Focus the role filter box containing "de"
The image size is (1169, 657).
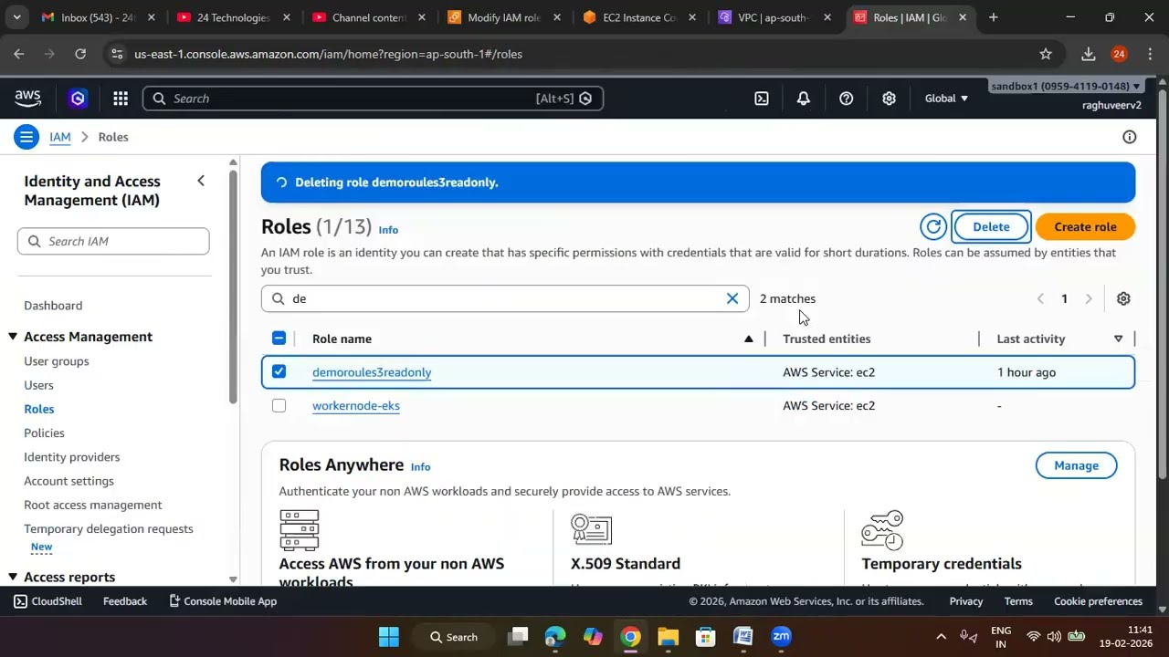pos(505,298)
